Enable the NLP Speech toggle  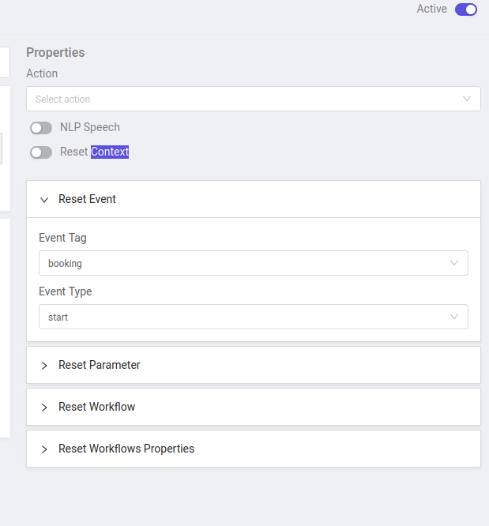click(x=41, y=128)
